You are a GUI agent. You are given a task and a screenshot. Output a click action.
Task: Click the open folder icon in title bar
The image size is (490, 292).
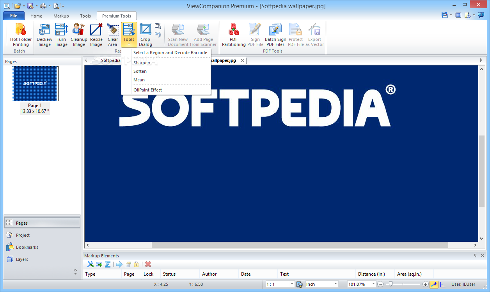[x=17, y=5]
